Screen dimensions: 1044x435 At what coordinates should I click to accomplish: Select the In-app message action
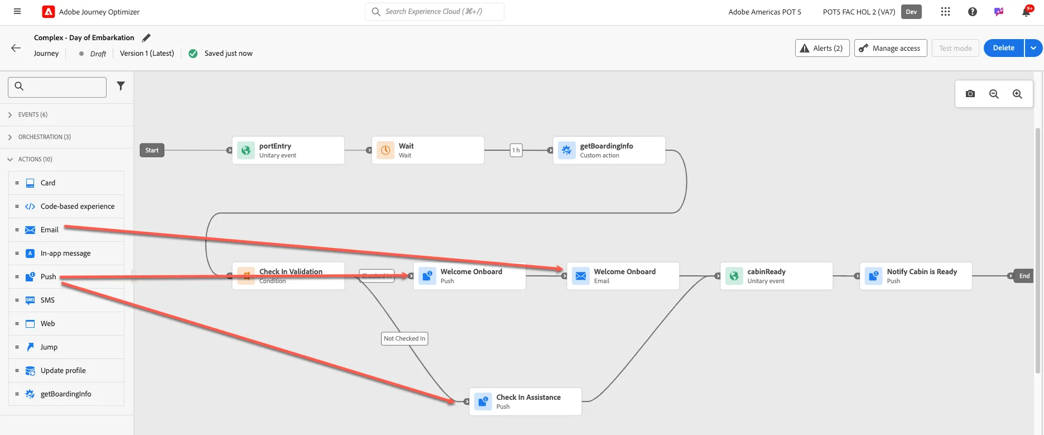coord(66,254)
